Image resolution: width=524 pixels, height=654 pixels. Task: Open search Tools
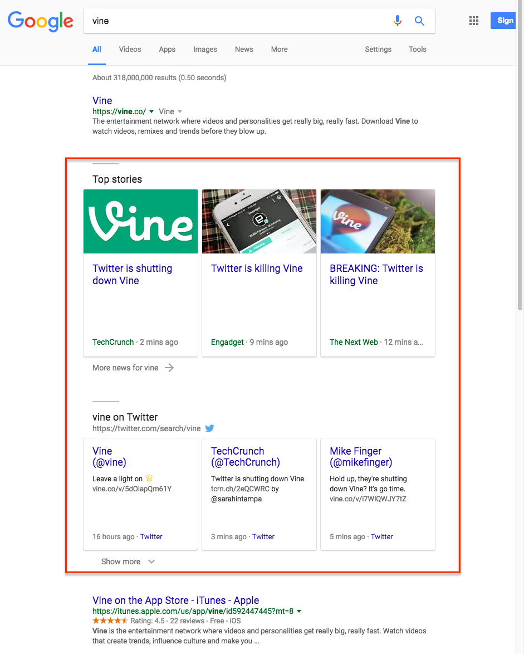tap(418, 49)
